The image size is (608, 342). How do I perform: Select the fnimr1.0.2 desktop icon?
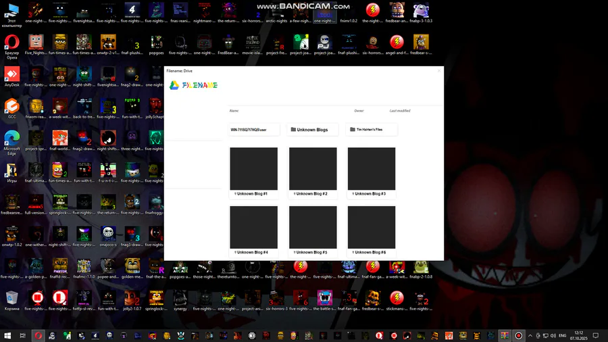[349, 12]
